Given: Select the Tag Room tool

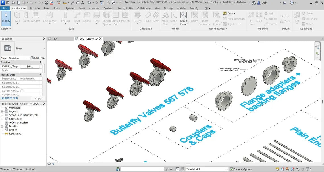Looking at the screenshot, I should 216,18.
